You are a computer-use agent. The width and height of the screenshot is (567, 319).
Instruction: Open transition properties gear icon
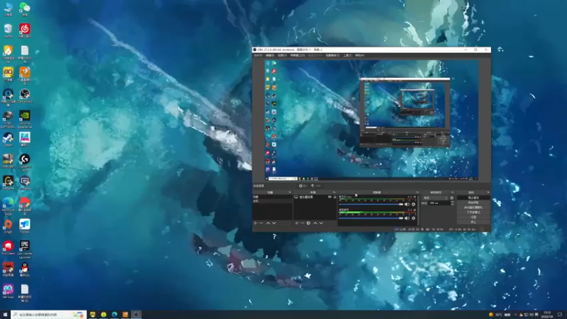[451, 198]
